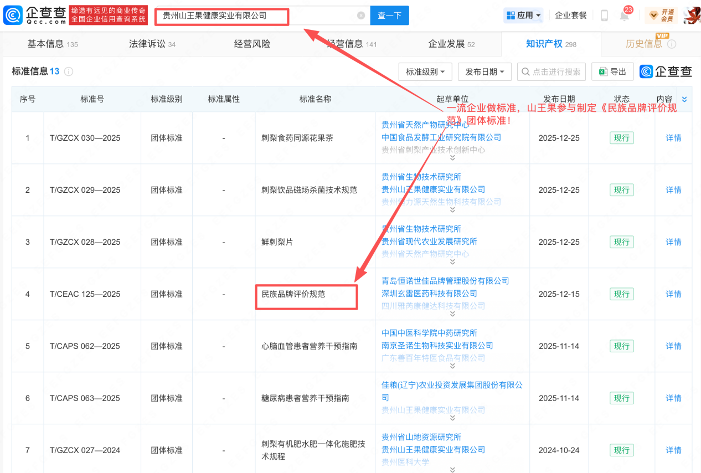The image size is (701, 473).
Task: Open the 标准级别 filter dropdown
Action: 425,71
